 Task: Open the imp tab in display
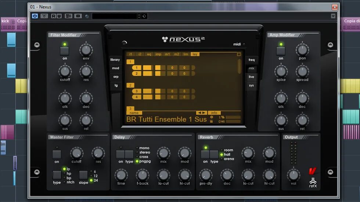click(158, 54)
